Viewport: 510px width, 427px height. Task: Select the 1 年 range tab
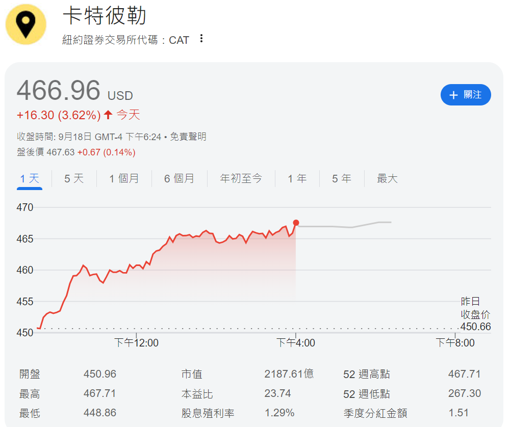click(x=297, y=178)
